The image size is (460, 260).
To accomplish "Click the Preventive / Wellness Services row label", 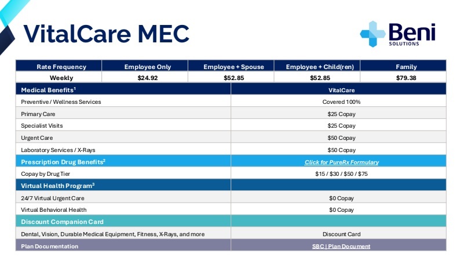I will (x=61, y=102).
